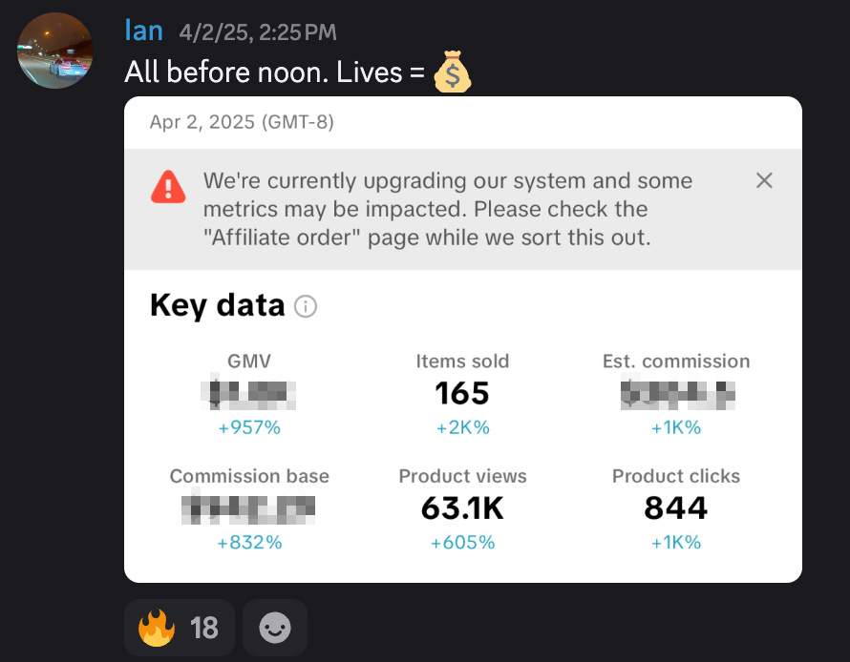Screen dimensions: 850x662
Task: Click the money bag emoji
Action: [x=452, y=72]
